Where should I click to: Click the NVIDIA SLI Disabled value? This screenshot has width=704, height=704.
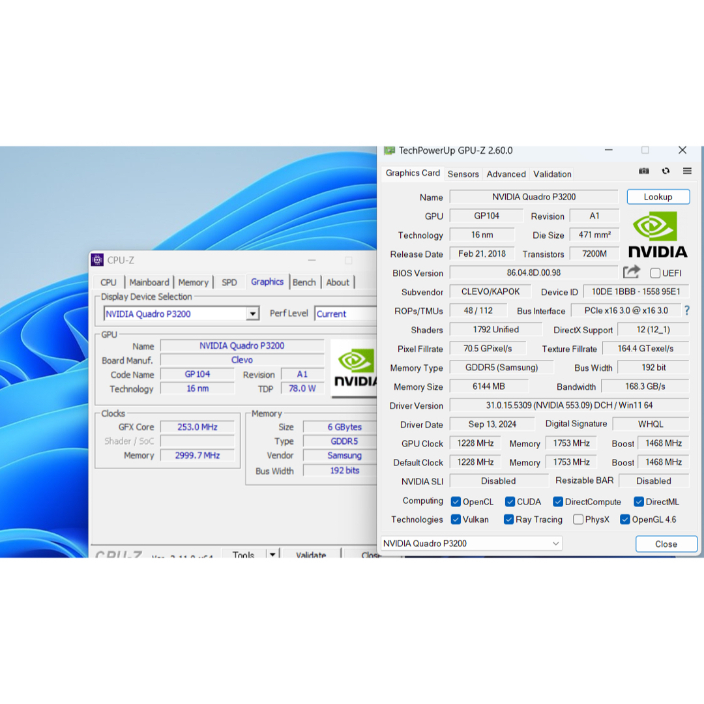tap(499, 481)
